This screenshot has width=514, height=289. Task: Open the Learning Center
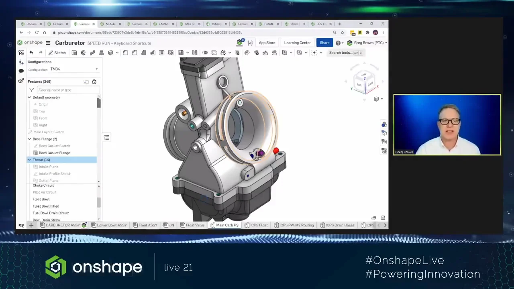tap(297, 43)
